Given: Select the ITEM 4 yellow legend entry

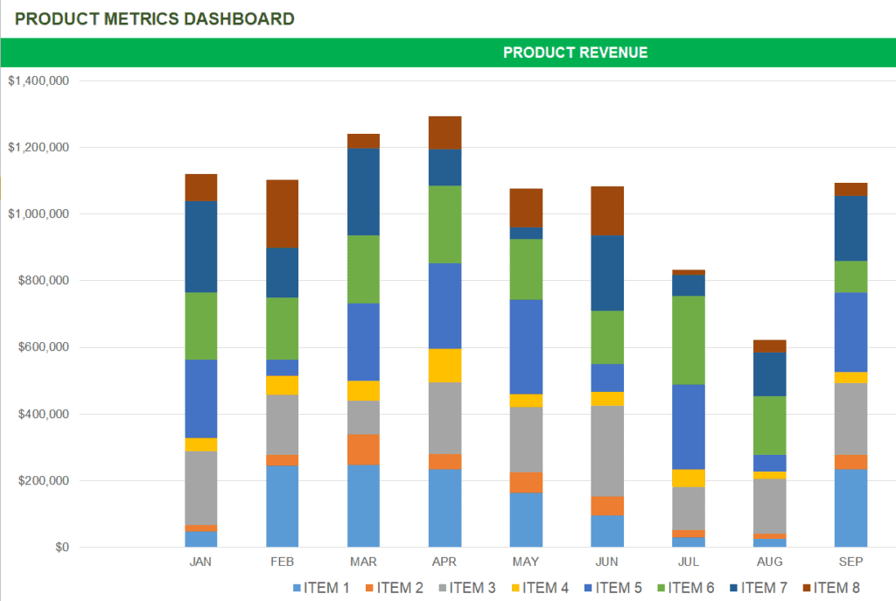Looking at the screenshot, I should point(540,588).
